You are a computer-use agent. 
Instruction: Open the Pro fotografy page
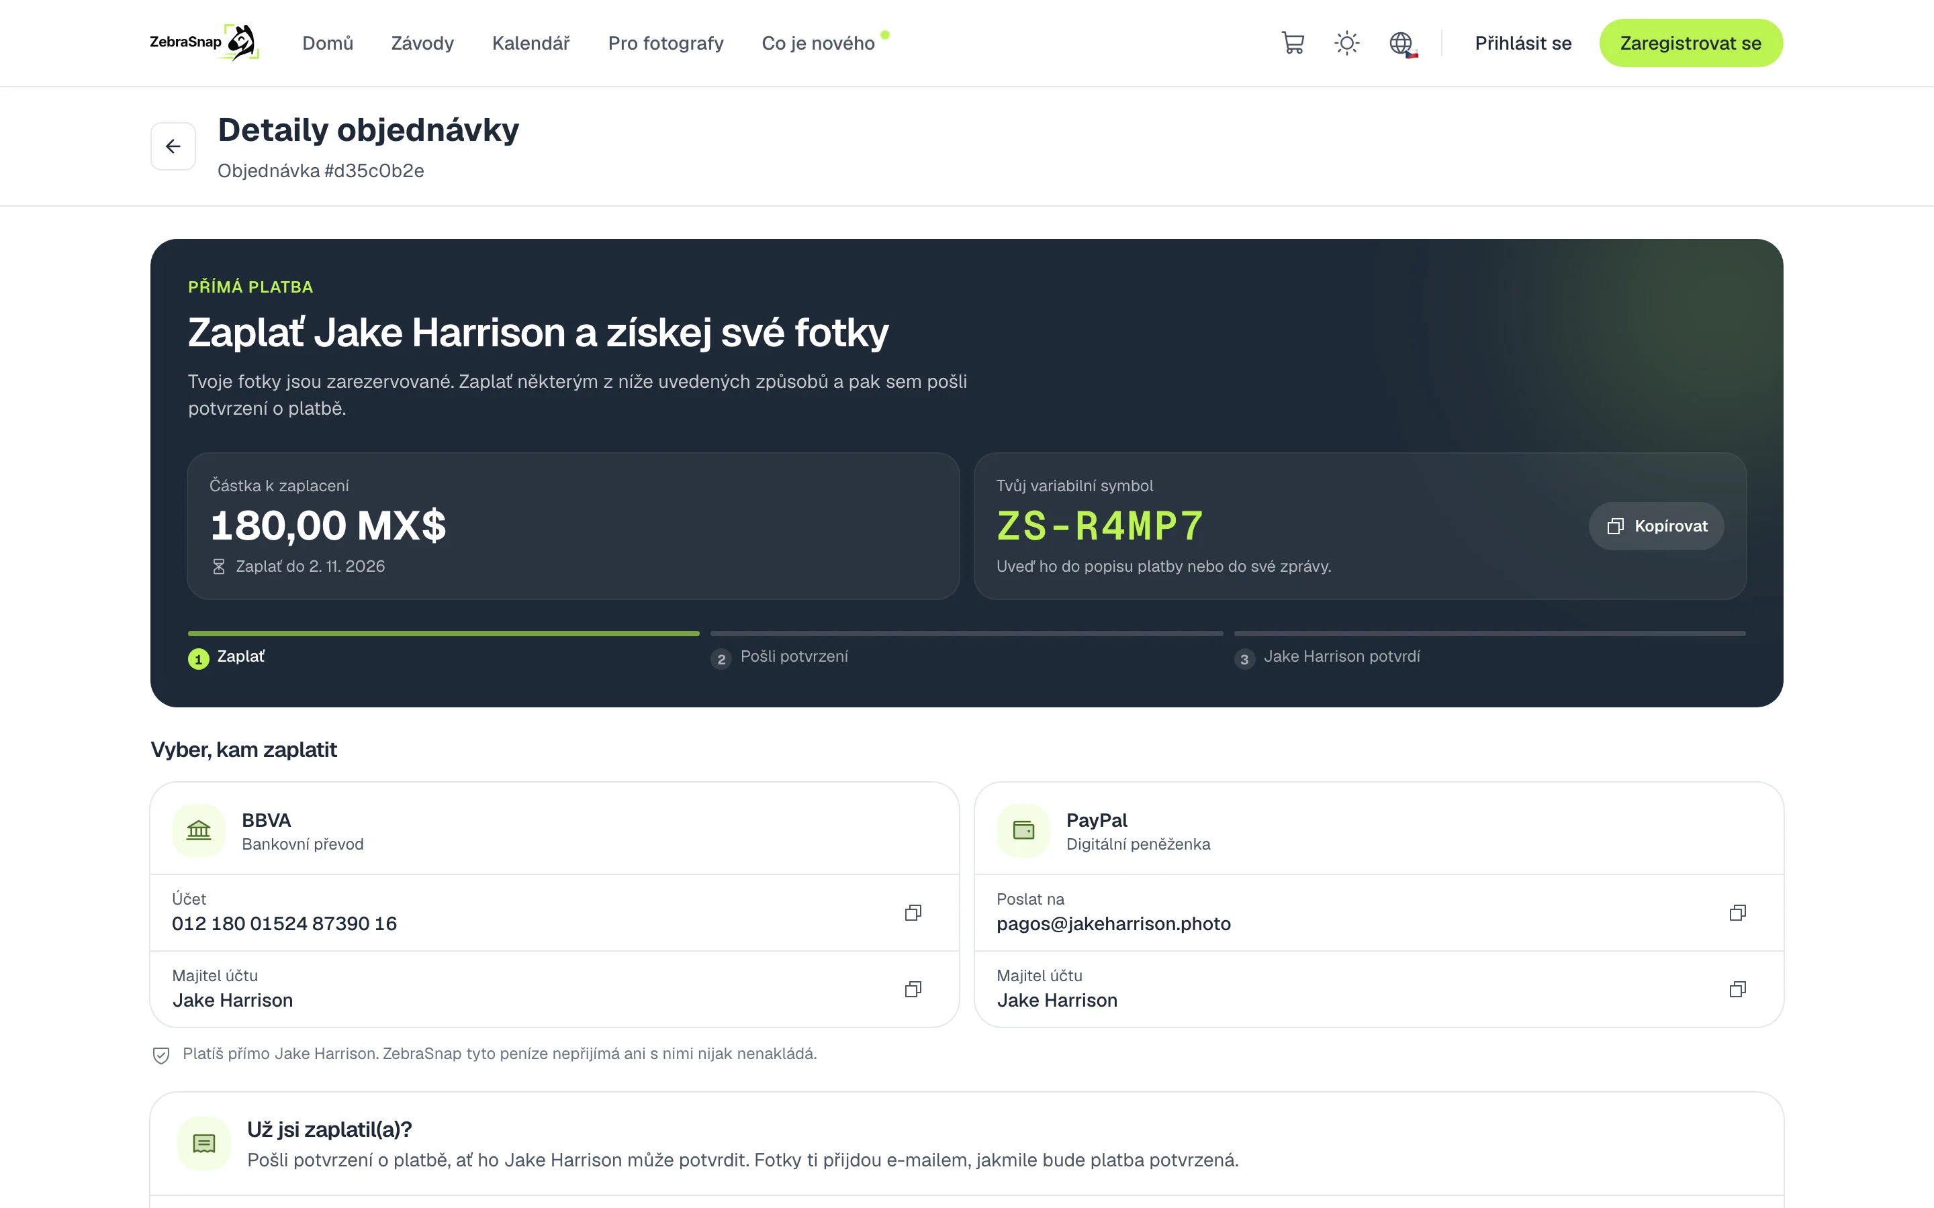(665, 43)
